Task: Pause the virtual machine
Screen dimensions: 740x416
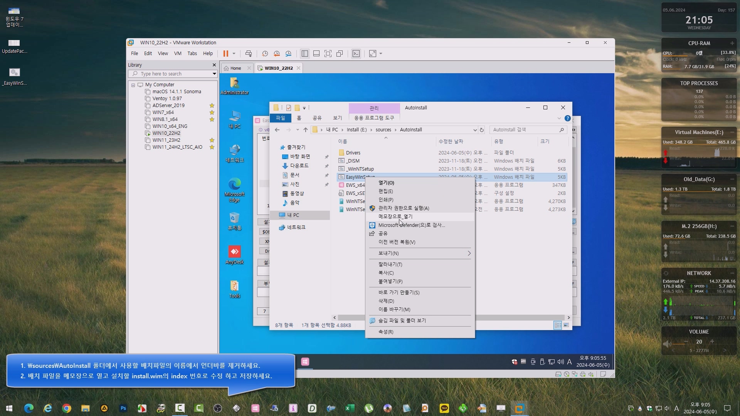Action: click(x=226, y=54)
